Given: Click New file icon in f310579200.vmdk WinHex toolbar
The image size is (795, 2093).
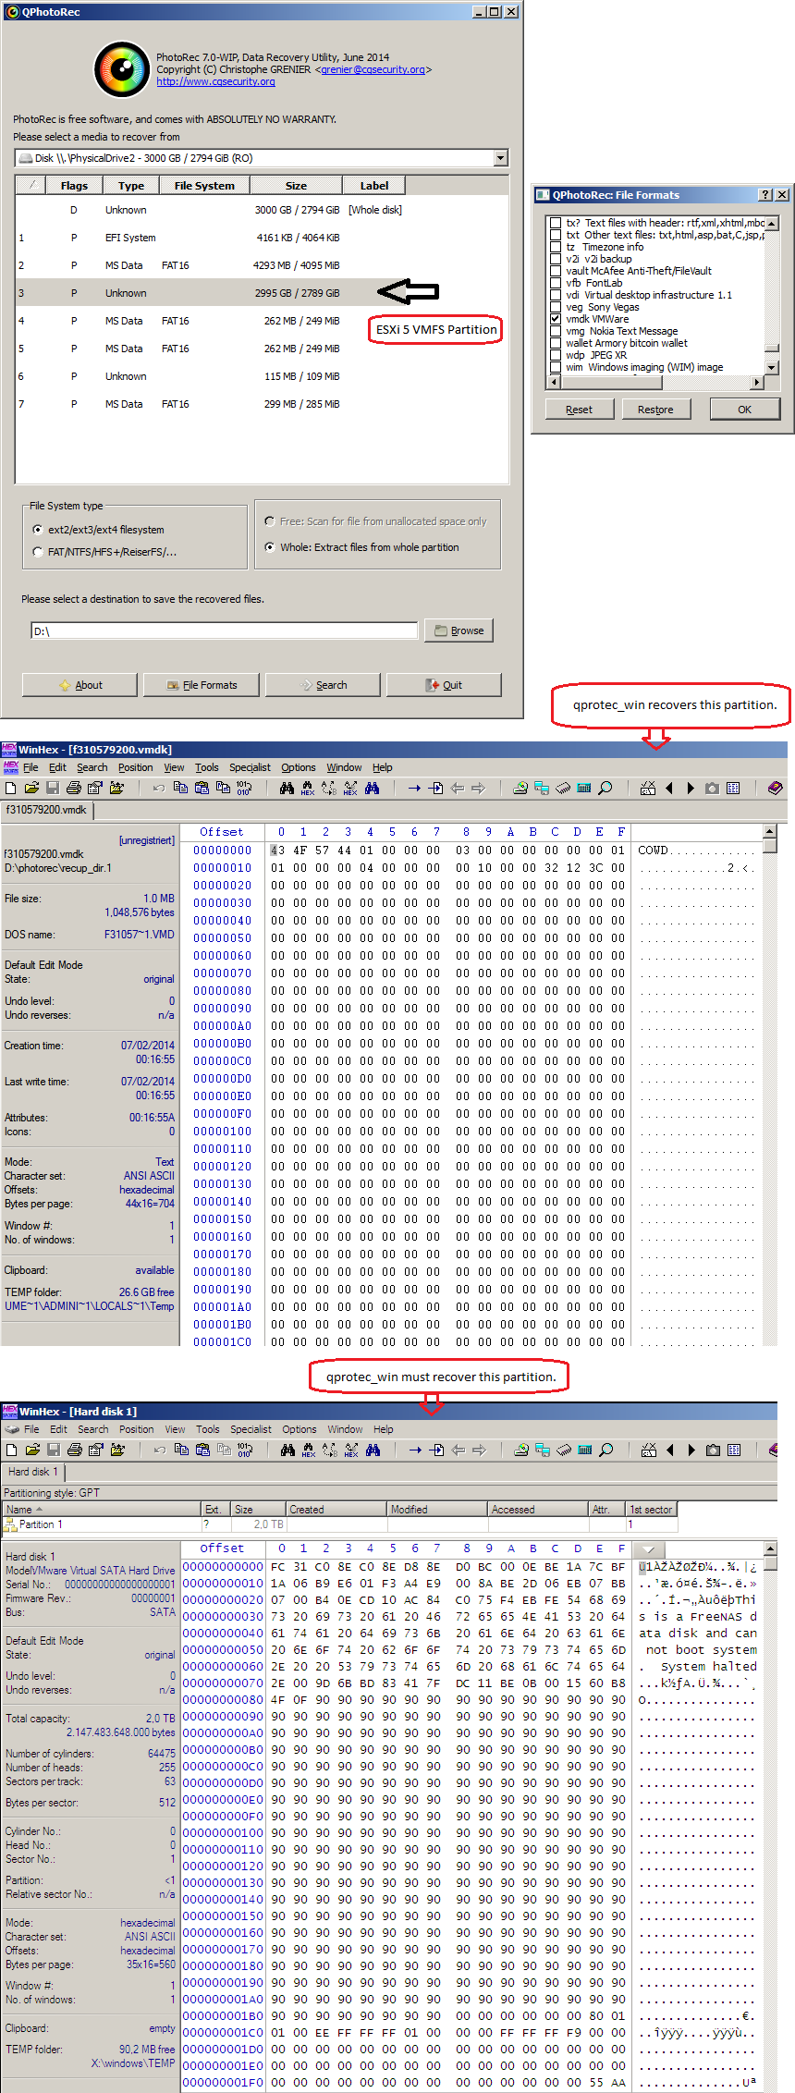Looking at the screenshot, I should (10, 788).
